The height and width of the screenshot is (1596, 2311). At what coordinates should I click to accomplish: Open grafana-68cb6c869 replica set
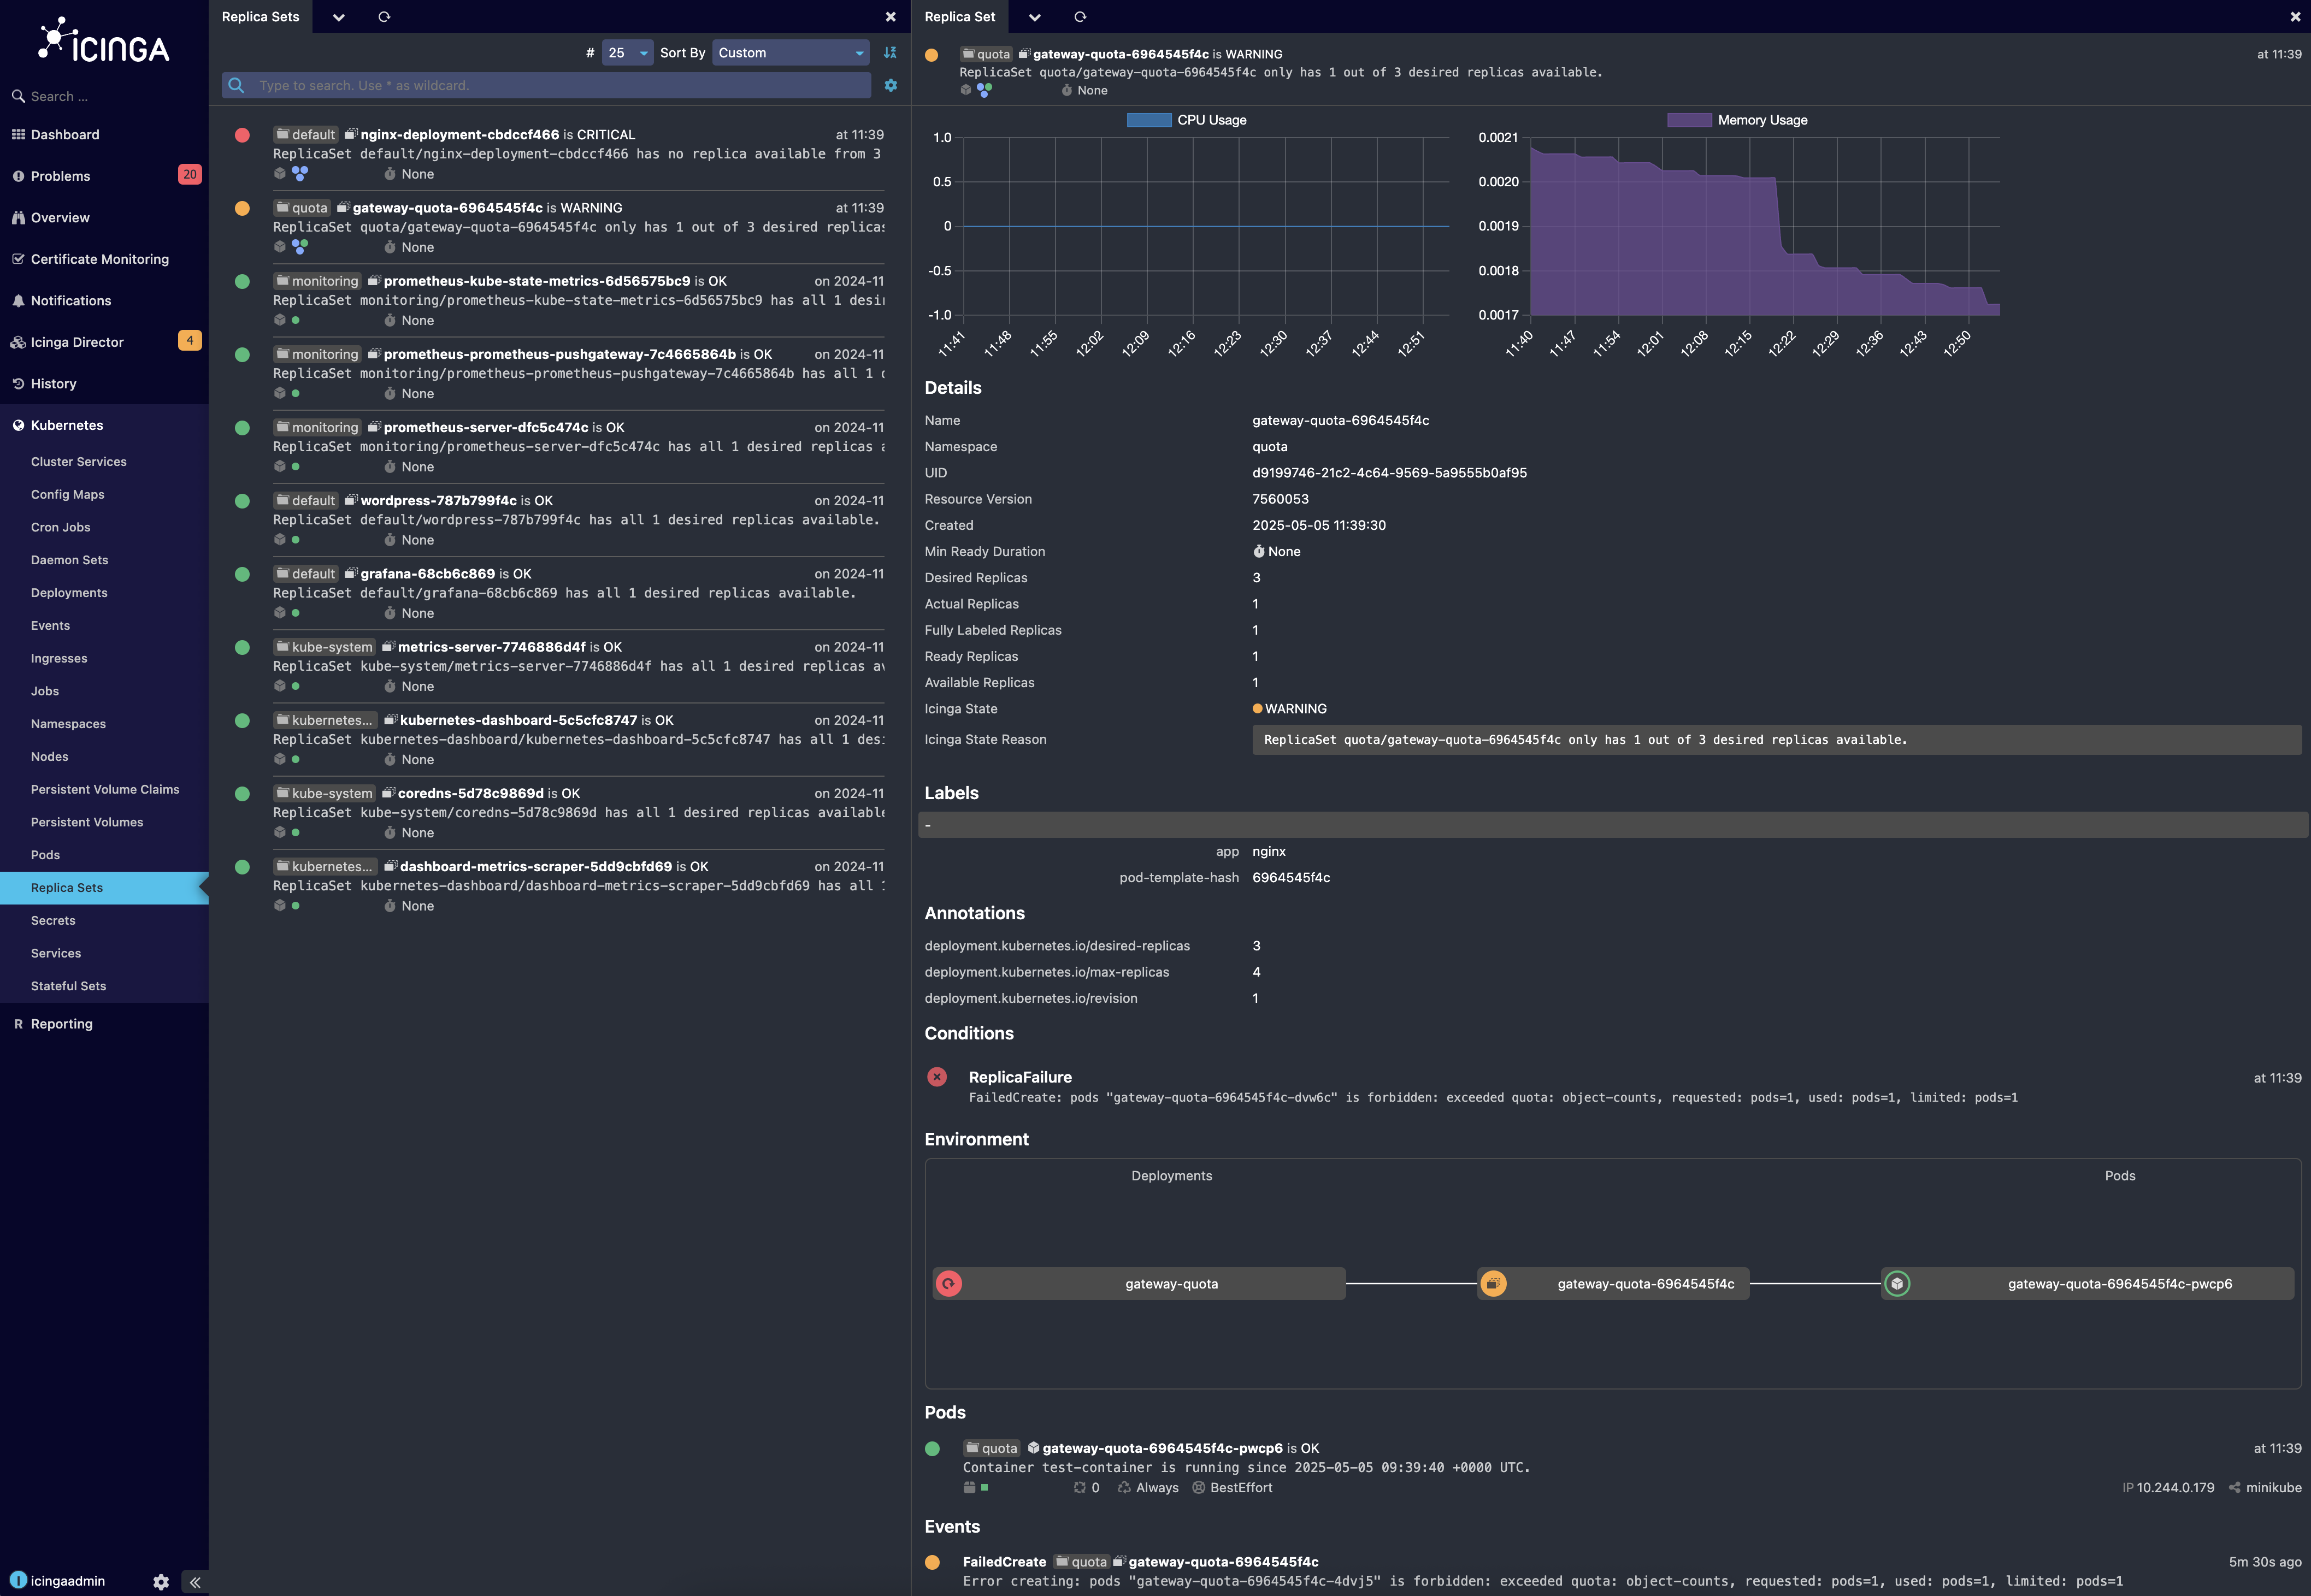(x=427, y=574)
